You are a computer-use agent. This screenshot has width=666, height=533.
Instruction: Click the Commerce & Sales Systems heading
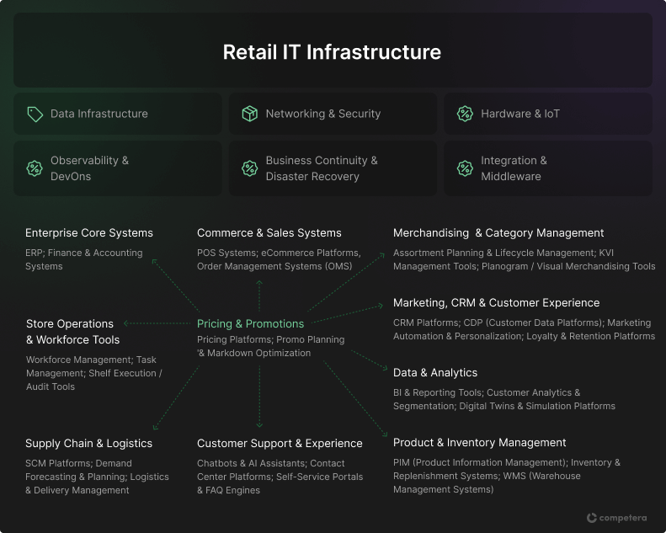[269, 232]
